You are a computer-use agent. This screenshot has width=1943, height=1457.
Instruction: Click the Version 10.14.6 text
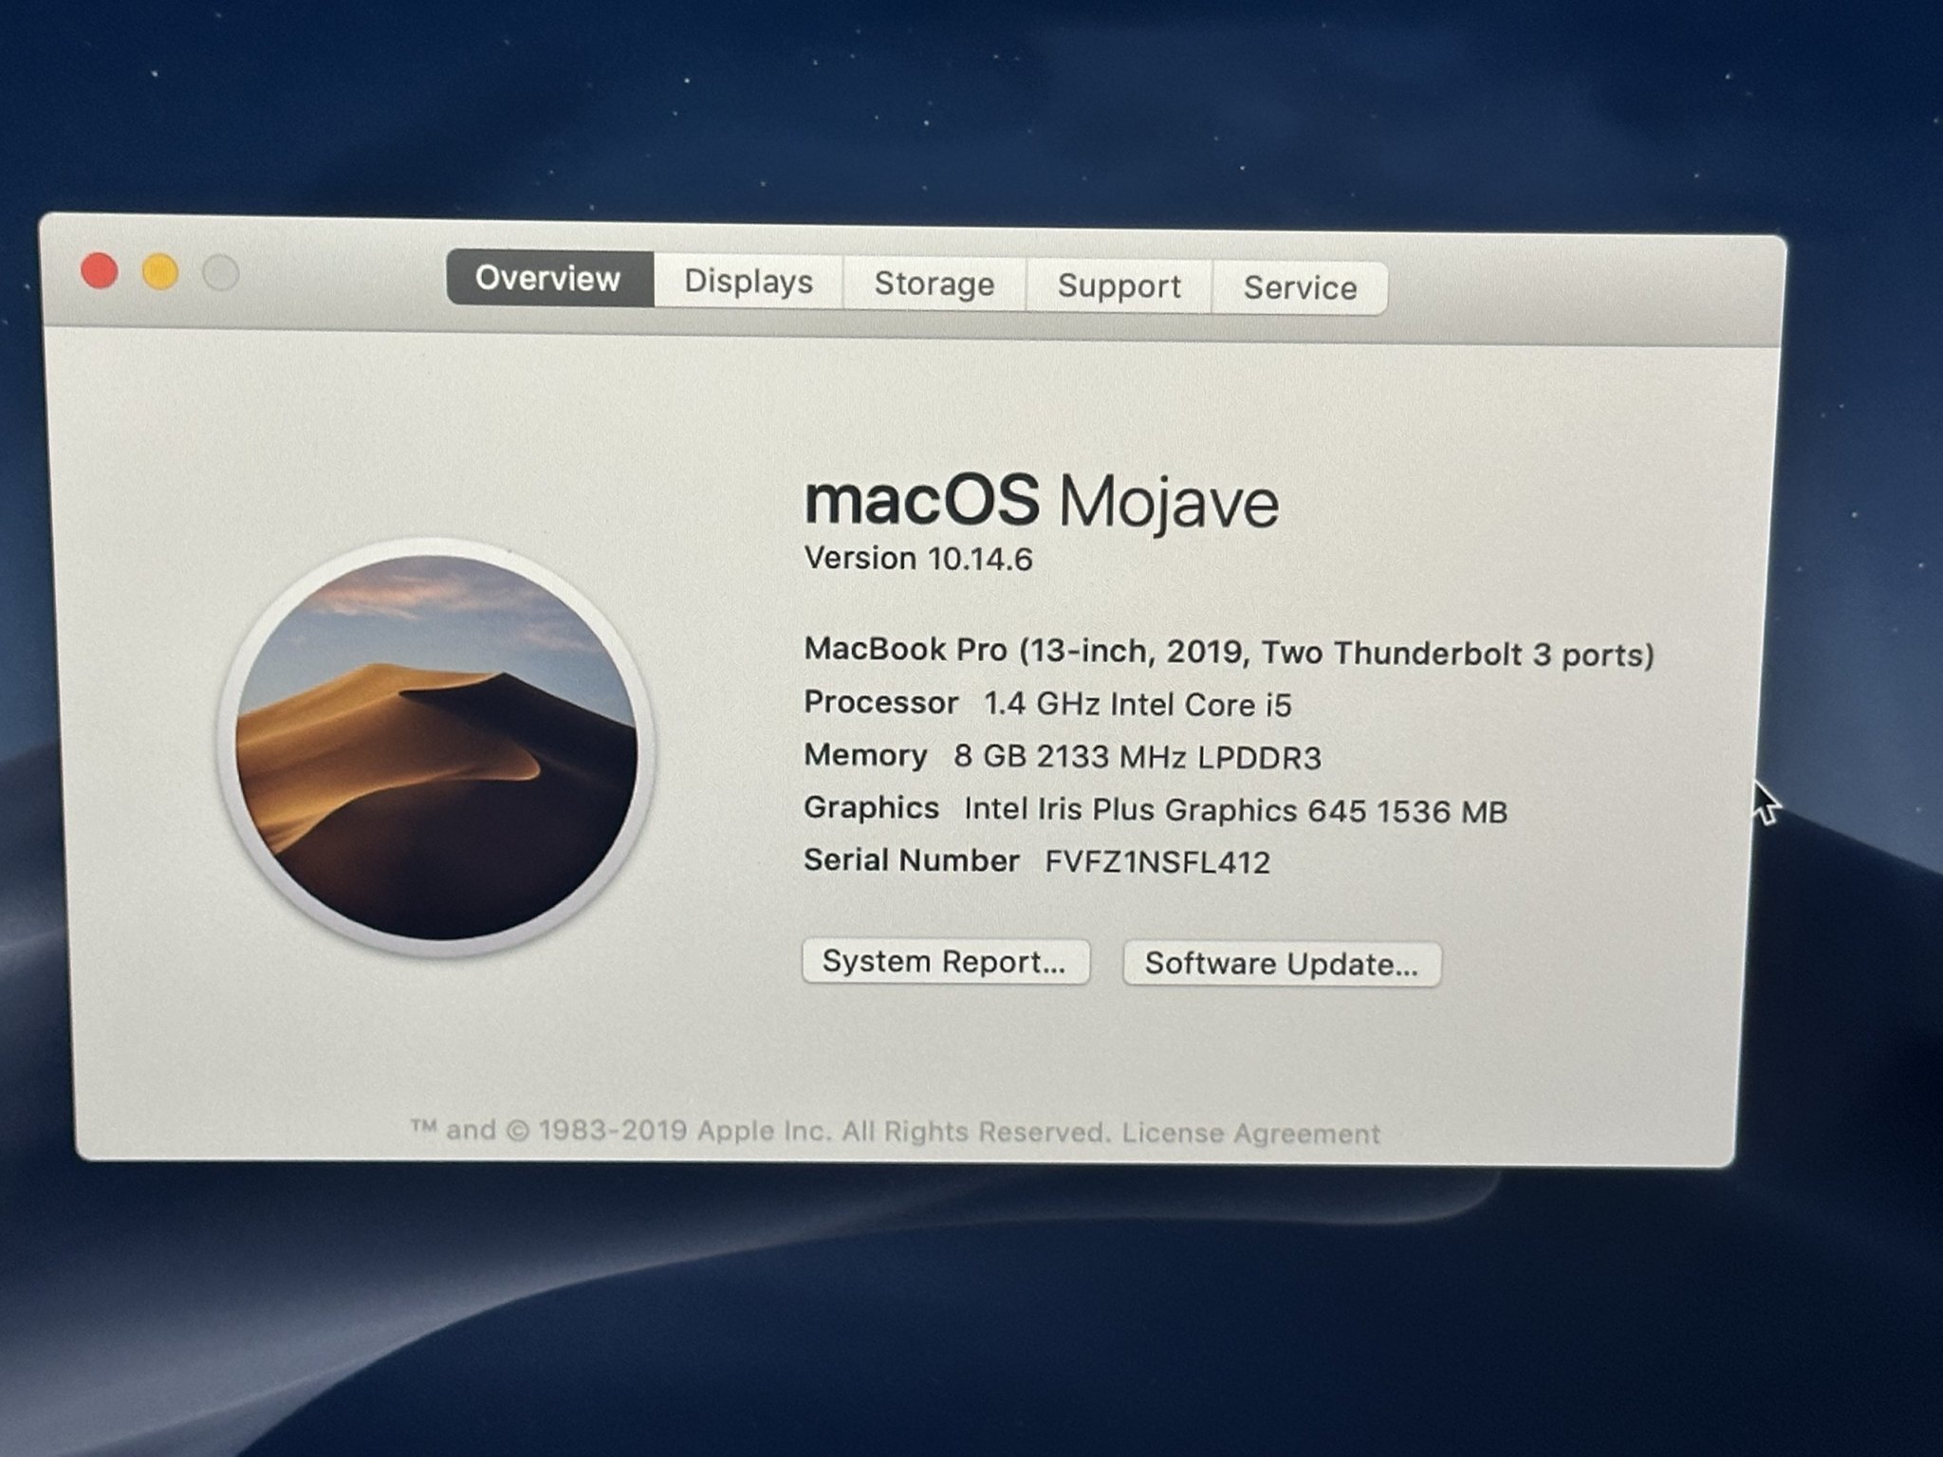pyautogui.click(x=917, y=559)
